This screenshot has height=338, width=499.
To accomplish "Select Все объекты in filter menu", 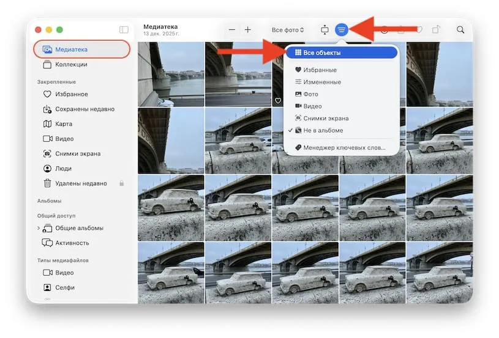I will pos(322,53).
